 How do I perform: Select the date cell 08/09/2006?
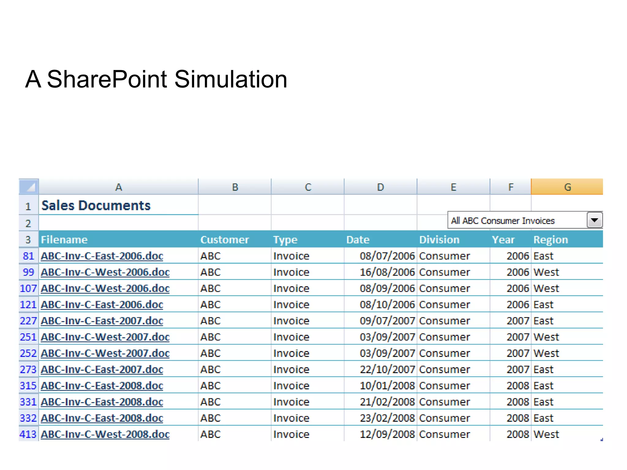(381, 288)
